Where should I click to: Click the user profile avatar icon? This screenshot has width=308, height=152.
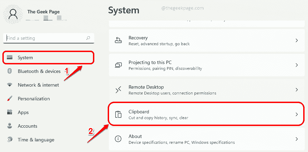(14, 15)
